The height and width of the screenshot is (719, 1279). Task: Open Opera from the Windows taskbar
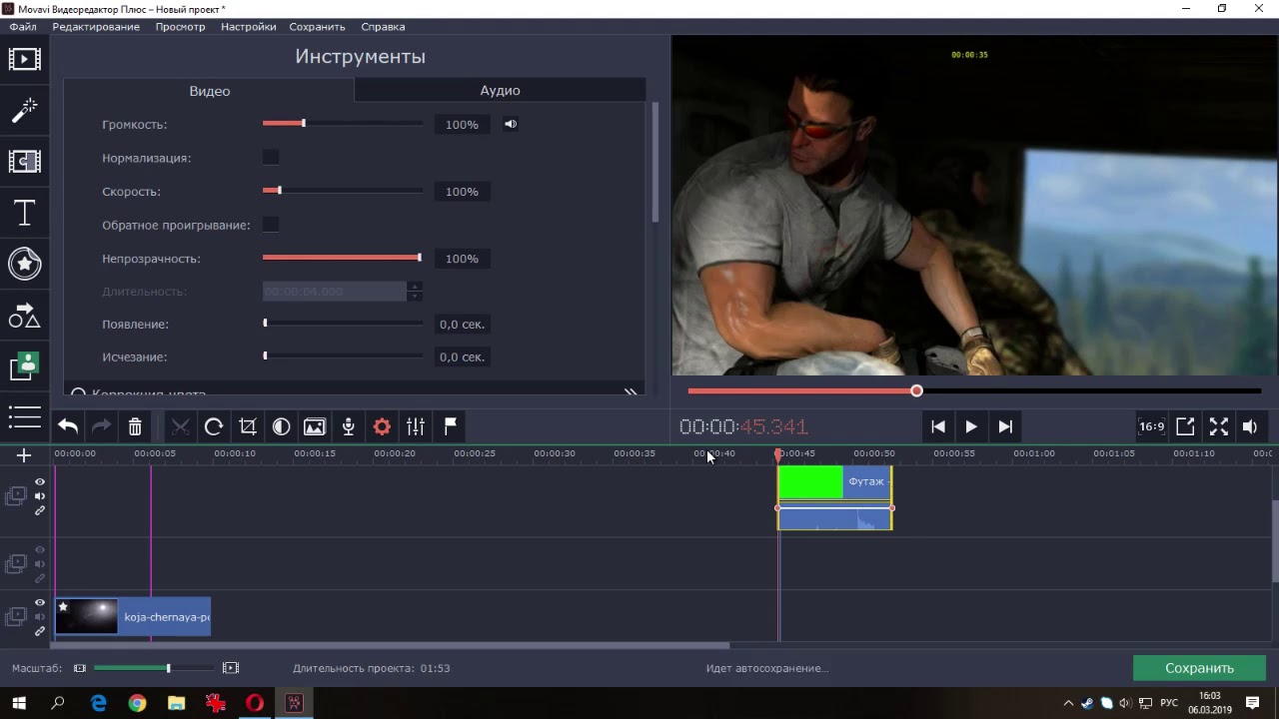tap(255, 703)
